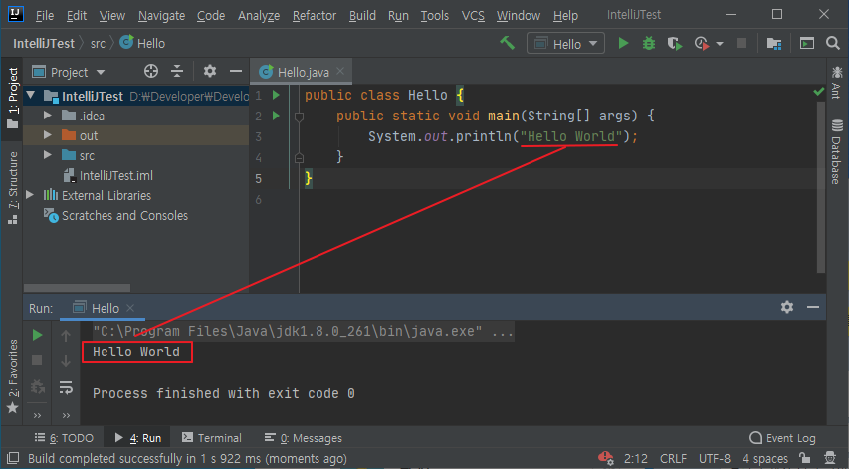Expand the .idea folder
This screenshot has height=469, width=849.
47,116
